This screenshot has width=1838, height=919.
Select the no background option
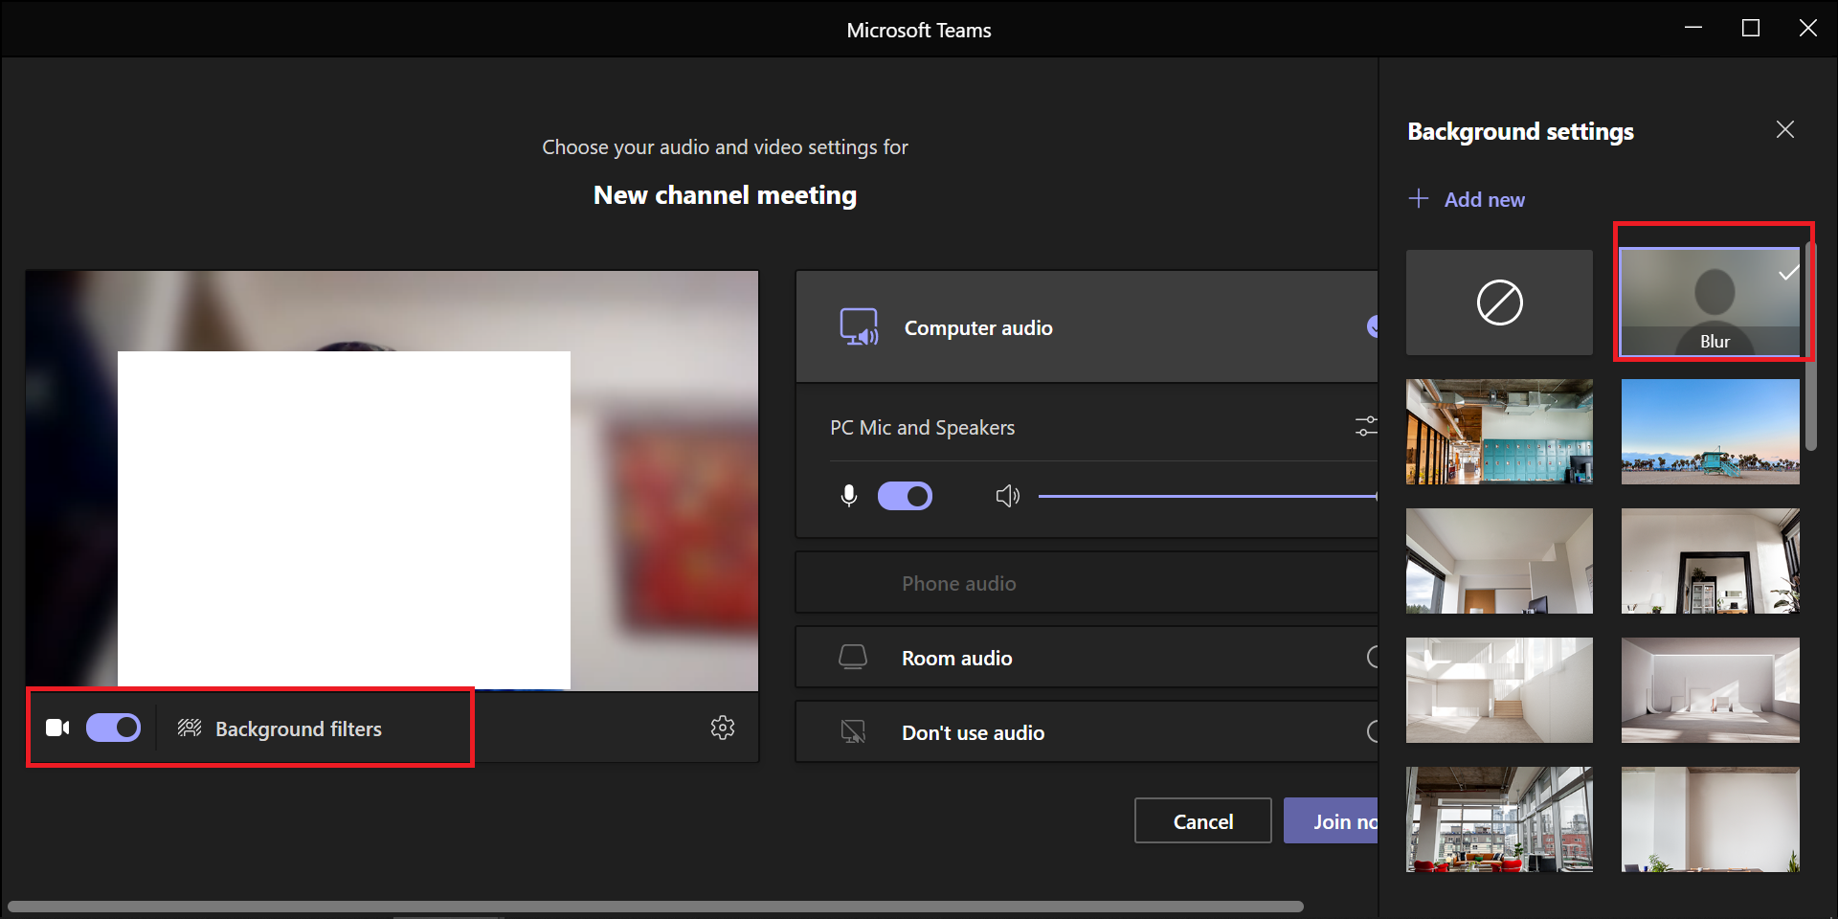pos(1499,303)
